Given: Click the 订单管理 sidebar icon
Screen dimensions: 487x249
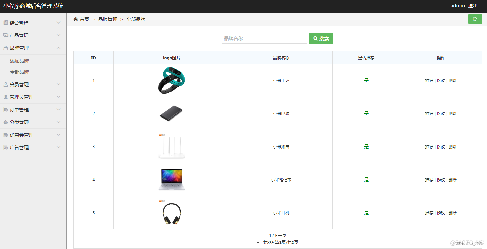Looking at the screenshot, I should (x=6, y=109).
